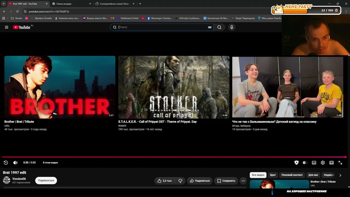Subscribe with the Подписаться button

point(46,181)
